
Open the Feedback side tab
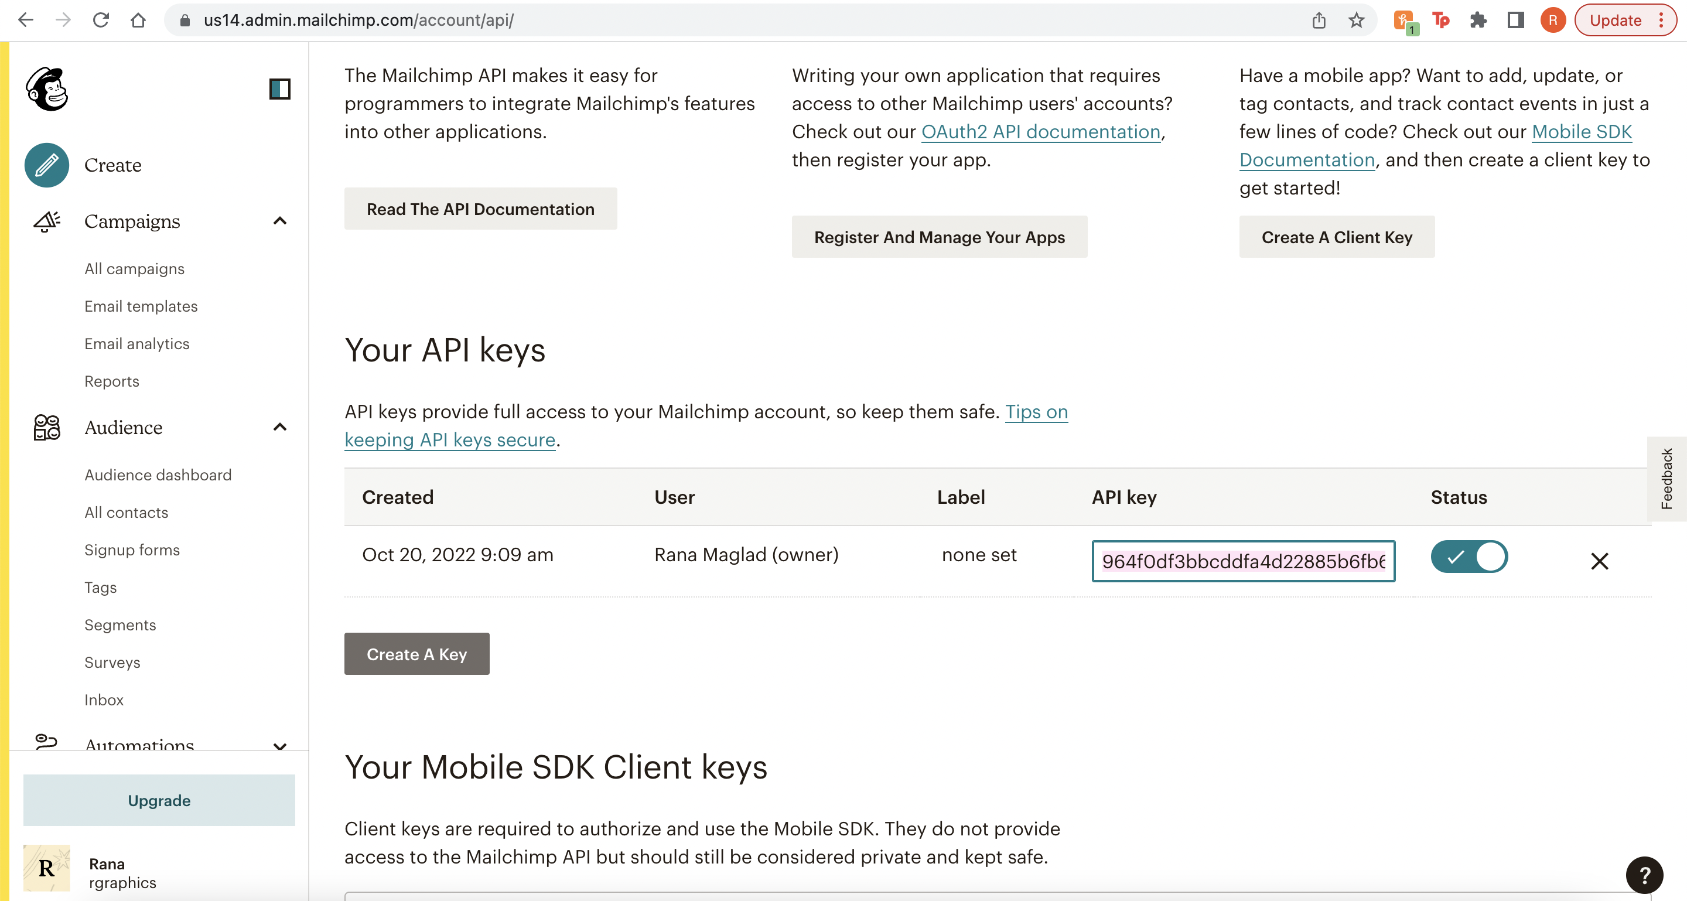[1666, 479]
